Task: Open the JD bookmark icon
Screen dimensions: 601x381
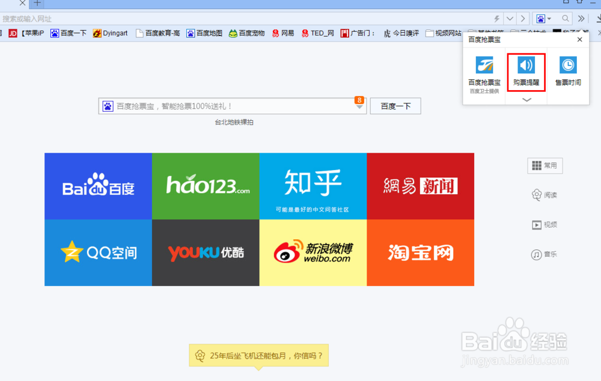Action: (x=13, y=33)
